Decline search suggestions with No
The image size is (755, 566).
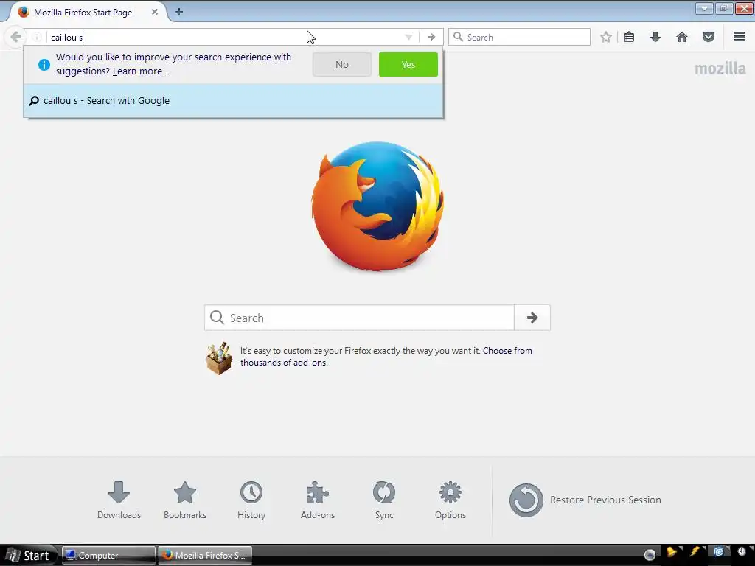pyautogui.click(x=342, y=65)
